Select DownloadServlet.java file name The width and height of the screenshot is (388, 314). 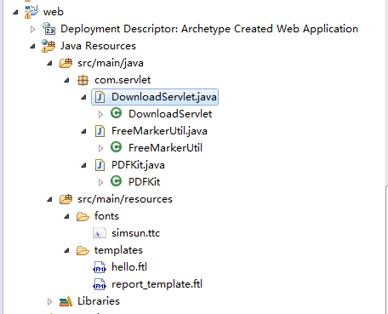click(164, 97)
